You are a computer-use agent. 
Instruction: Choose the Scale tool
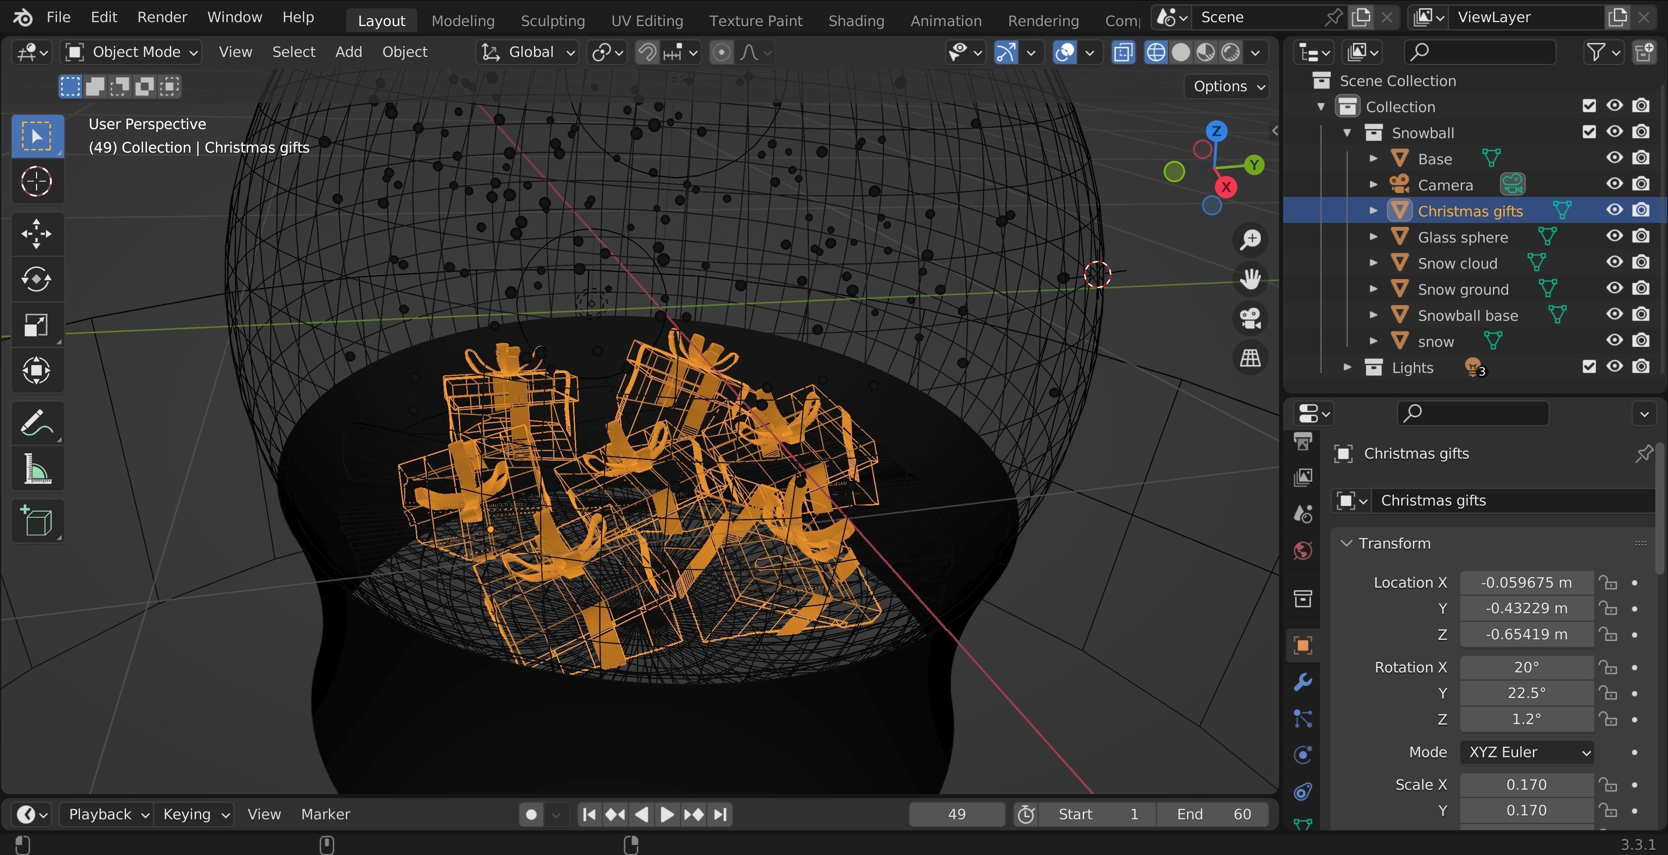37,325
